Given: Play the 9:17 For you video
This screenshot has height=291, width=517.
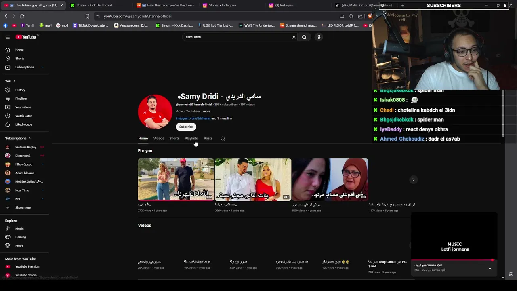Looking at the screenshot, I should 253,179.
